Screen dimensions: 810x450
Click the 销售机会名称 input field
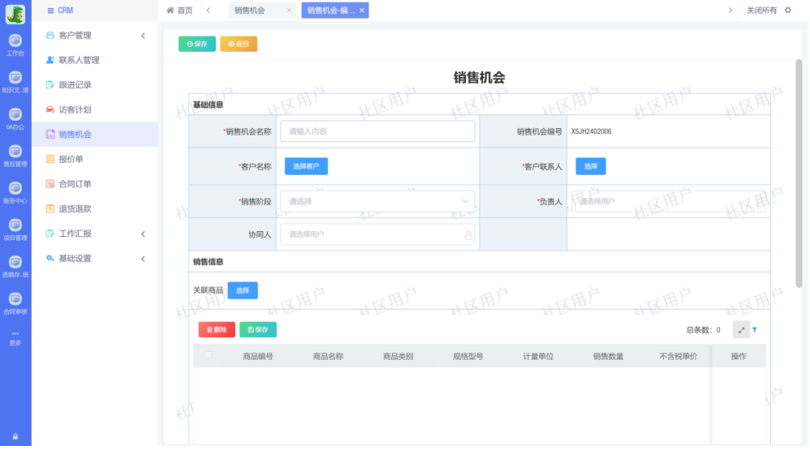point(377,131)
